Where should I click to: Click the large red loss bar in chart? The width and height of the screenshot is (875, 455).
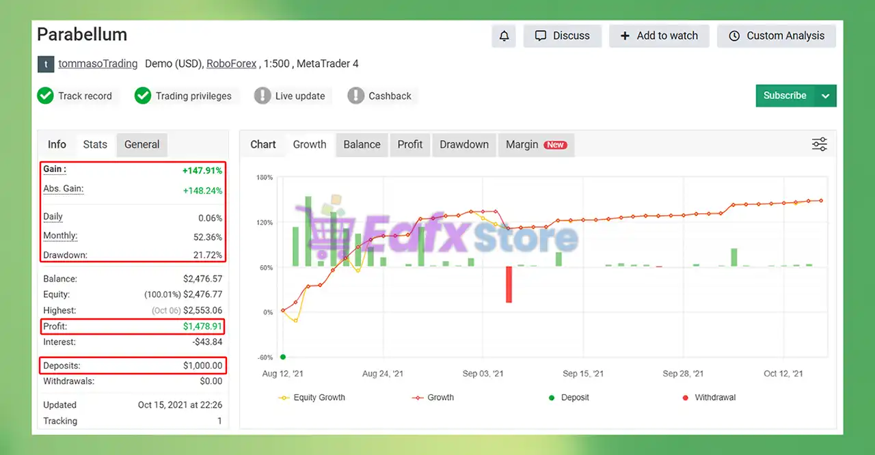pos(509,284)
